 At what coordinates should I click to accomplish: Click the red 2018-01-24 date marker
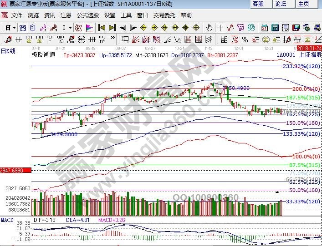click(309, 47)
